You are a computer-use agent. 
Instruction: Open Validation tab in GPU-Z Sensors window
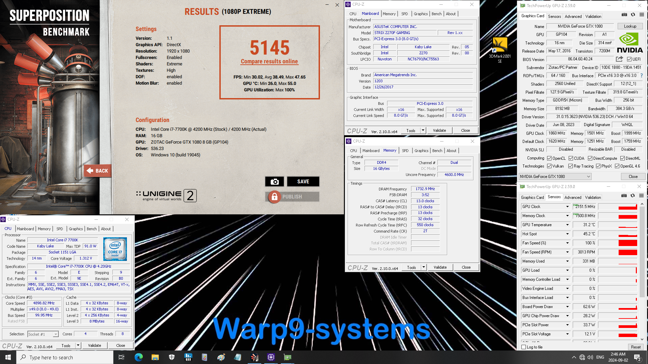point(593,198)
